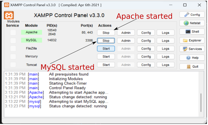
Task: Select log line 'Attempting to start Apache app...'
Action: 79,92
